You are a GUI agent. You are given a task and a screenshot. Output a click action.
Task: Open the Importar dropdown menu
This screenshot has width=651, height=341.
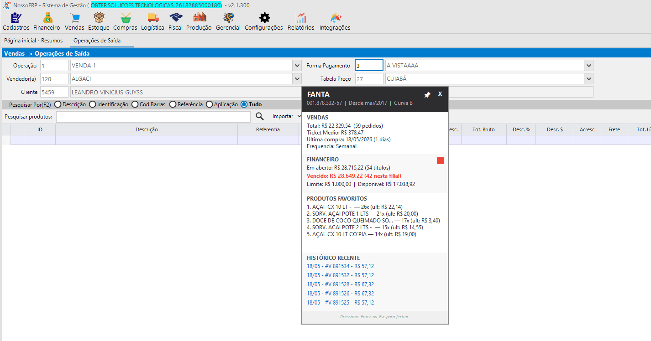tap(287, 116)
